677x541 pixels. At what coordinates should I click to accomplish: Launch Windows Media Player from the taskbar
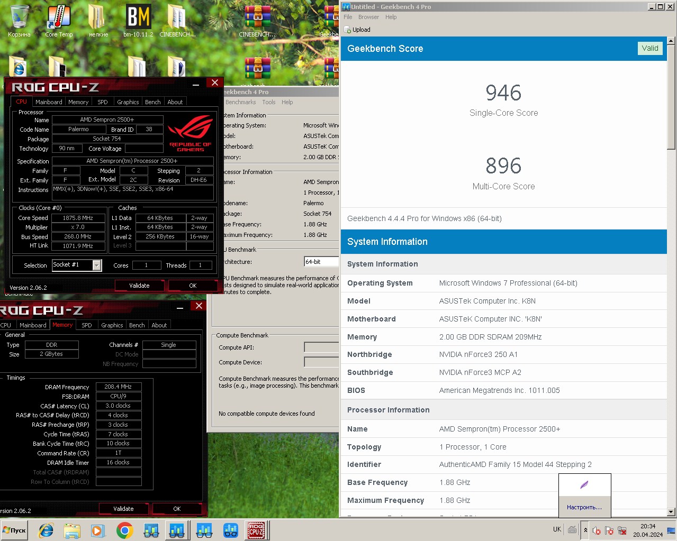tap(98, 530)
